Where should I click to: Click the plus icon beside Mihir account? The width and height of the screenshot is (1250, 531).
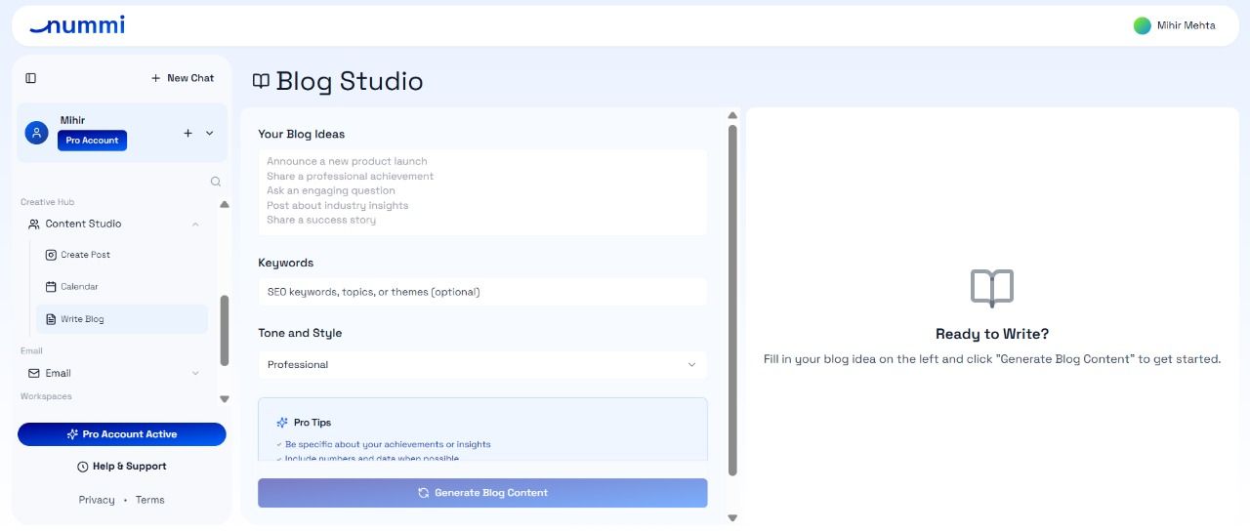[188, 133]
